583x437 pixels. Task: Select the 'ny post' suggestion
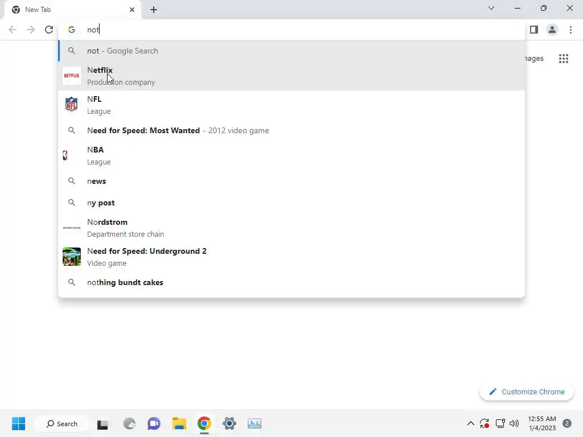291,203
